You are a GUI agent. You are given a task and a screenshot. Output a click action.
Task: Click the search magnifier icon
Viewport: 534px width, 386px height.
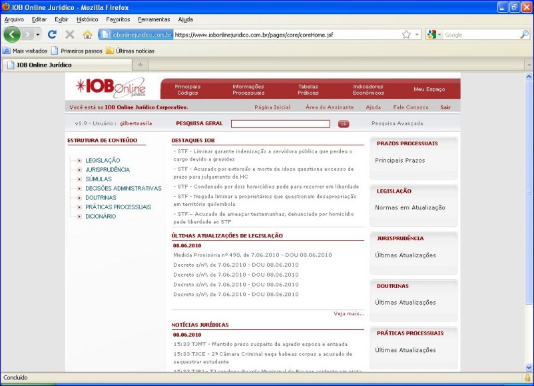click(x=525, y=35)
